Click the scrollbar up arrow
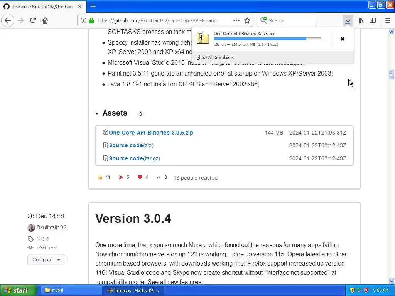This screenshot has height=296, width=395. tap(392, 32)
